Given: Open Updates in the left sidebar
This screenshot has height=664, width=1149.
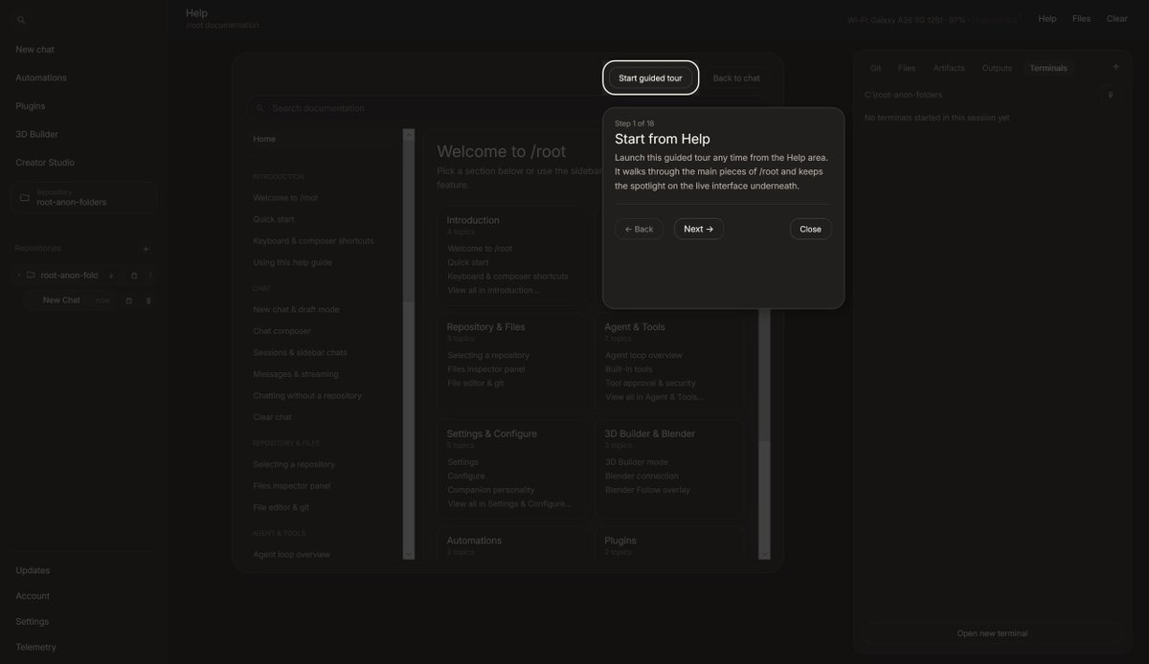Looking at the screenshot, I should pyautogui.click(x=33, y=570).
